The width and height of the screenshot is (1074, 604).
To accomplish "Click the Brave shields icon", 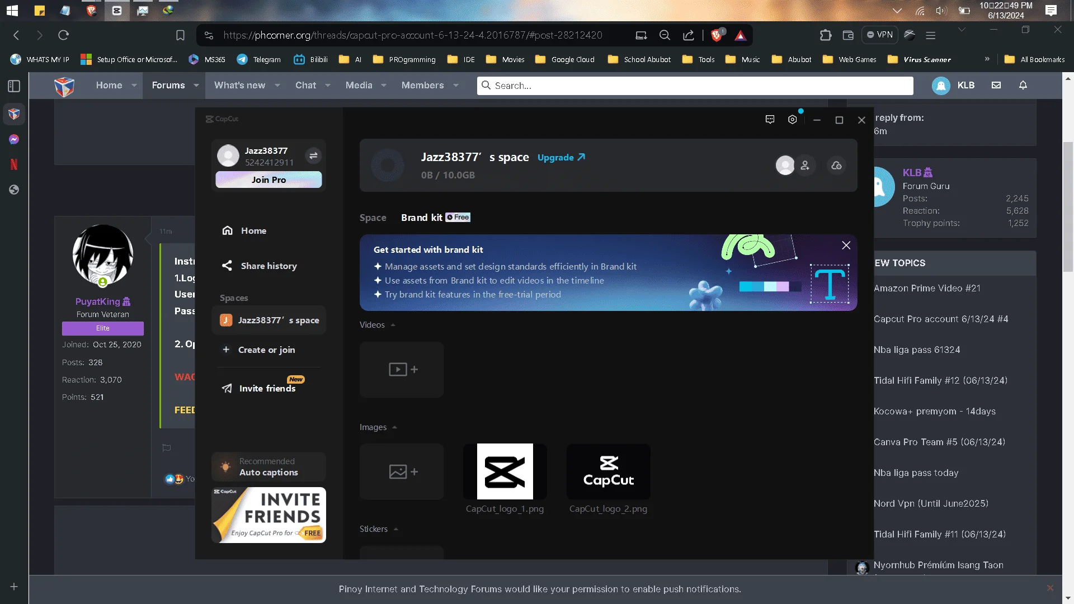I will 717,35.
